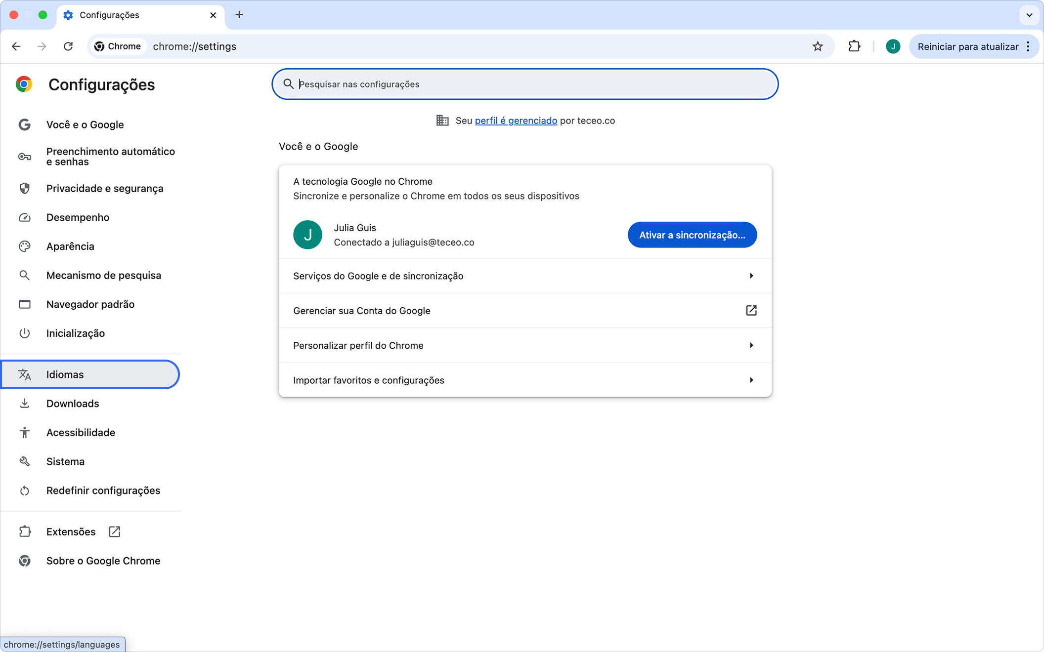Click the back navigation arrow
This screenshot has width=1044, height=652.
(x=16, y=46)
